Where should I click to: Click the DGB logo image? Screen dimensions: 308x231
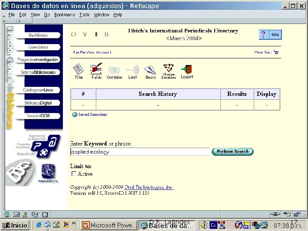point(20,172)
